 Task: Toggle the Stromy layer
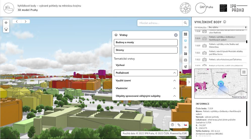146,50
